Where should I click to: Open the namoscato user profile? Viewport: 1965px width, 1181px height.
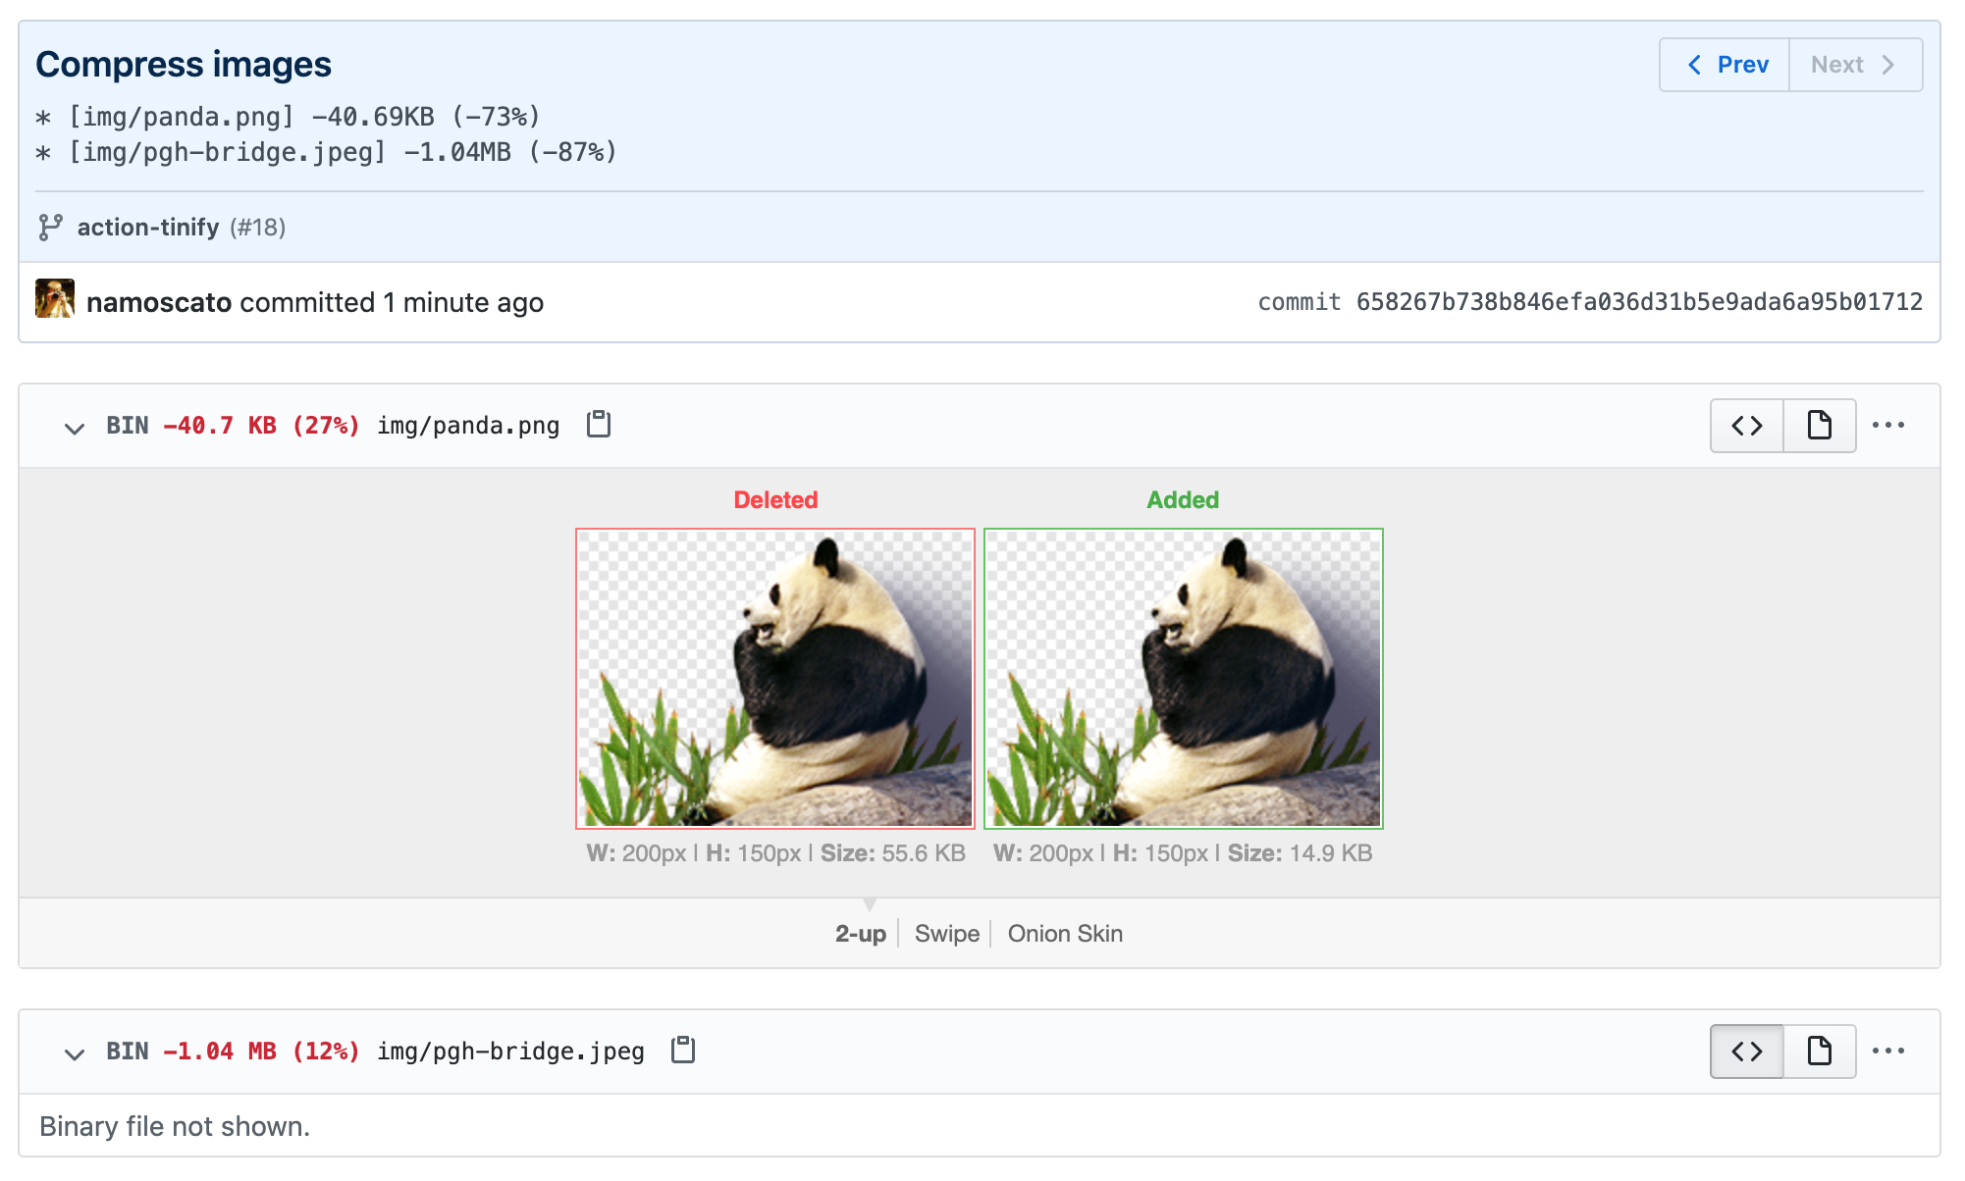pos(159,302)
